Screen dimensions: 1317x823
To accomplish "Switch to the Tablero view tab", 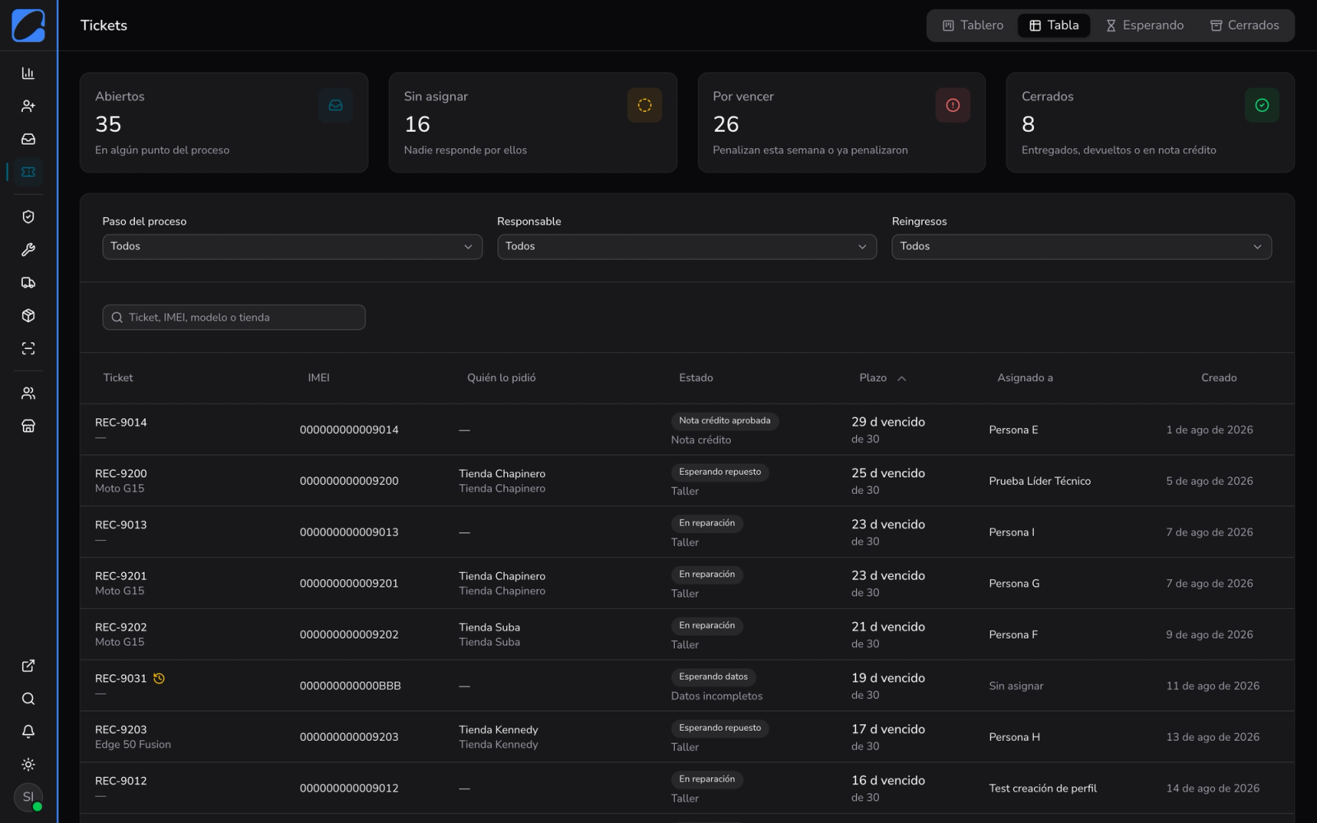I will (x=973, y=26).
